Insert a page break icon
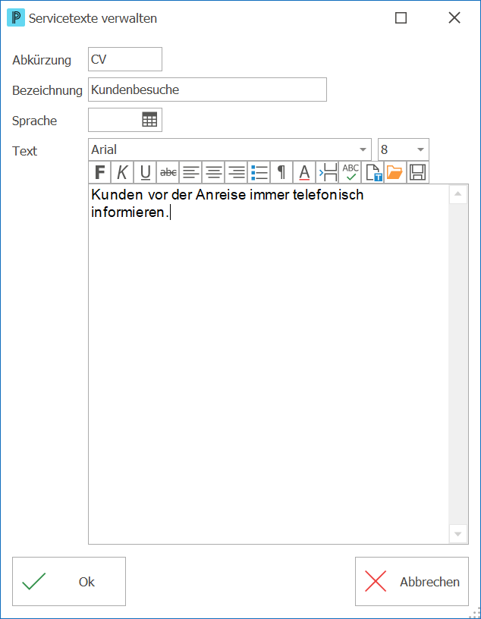Screen dimensions: 481x619 328,172
